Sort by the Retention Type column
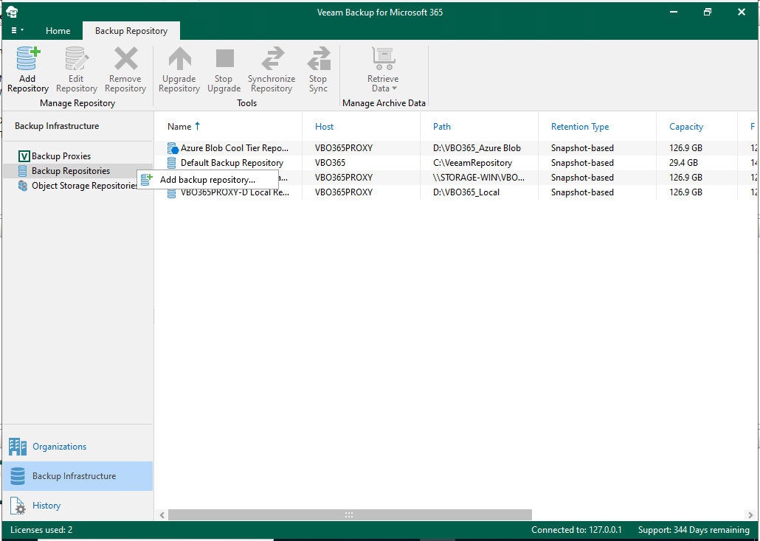 pyautogui.click(x=580, y=127)
